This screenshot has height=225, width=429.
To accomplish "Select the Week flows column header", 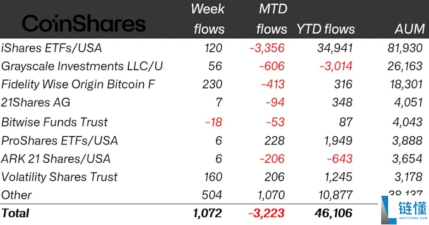I will [209, 19].
